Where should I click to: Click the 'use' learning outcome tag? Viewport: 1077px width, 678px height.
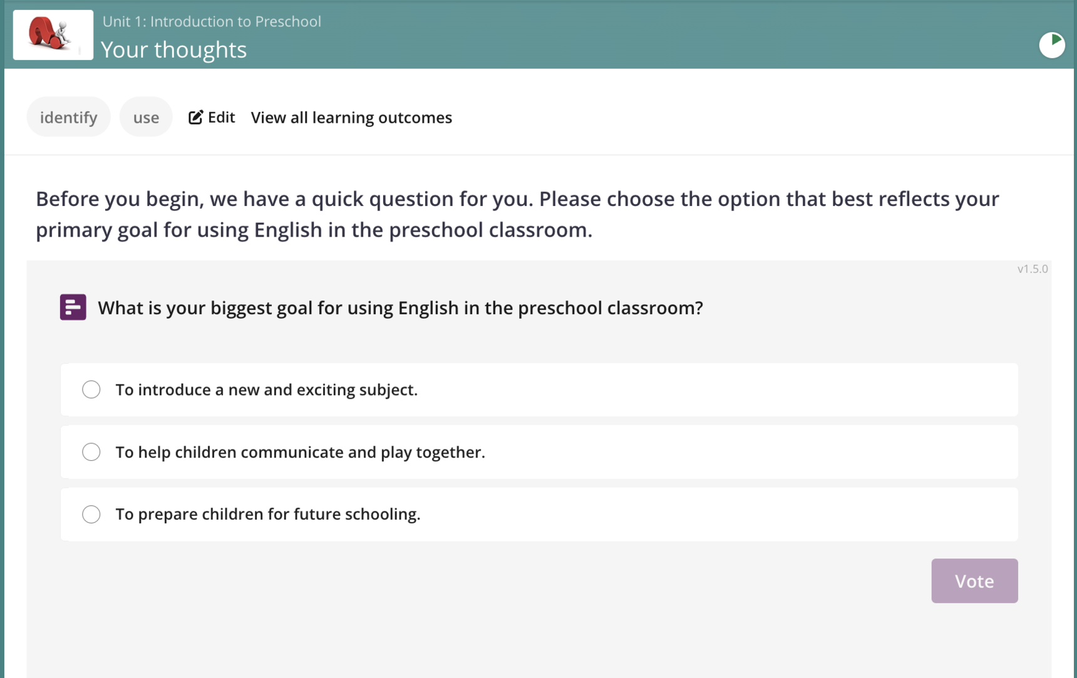coord(146,117)
